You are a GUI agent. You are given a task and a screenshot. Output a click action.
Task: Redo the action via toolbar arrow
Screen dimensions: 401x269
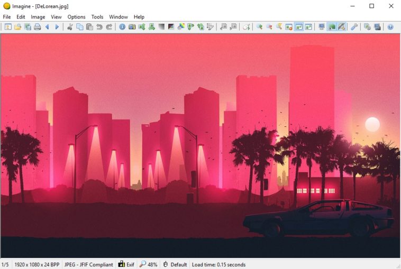[109, 26]
